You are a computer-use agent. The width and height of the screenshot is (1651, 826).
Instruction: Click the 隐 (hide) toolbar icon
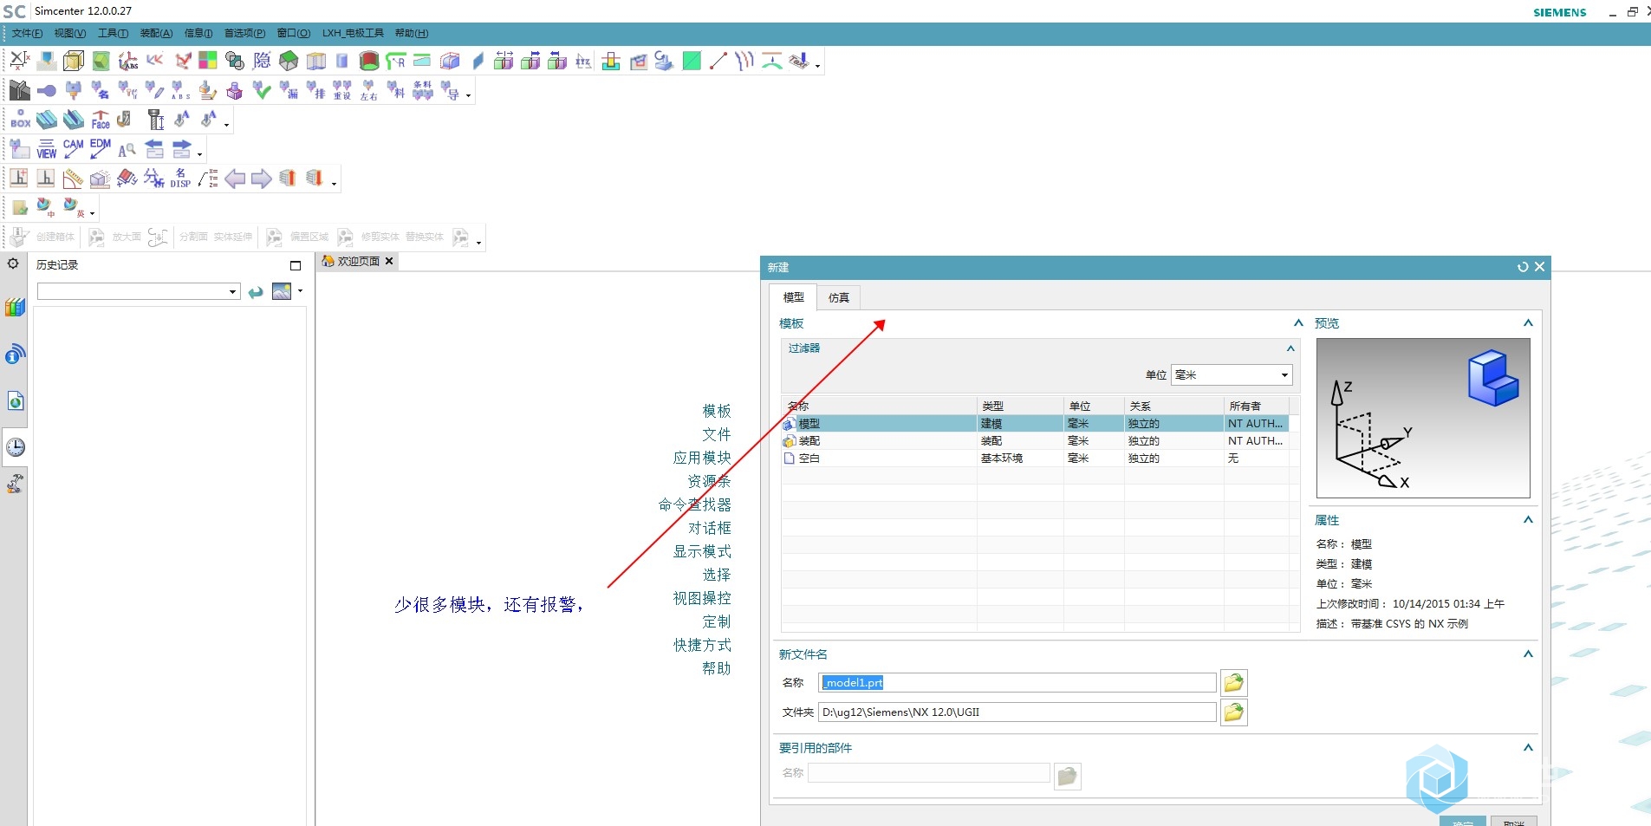click(x=262, y=61)
